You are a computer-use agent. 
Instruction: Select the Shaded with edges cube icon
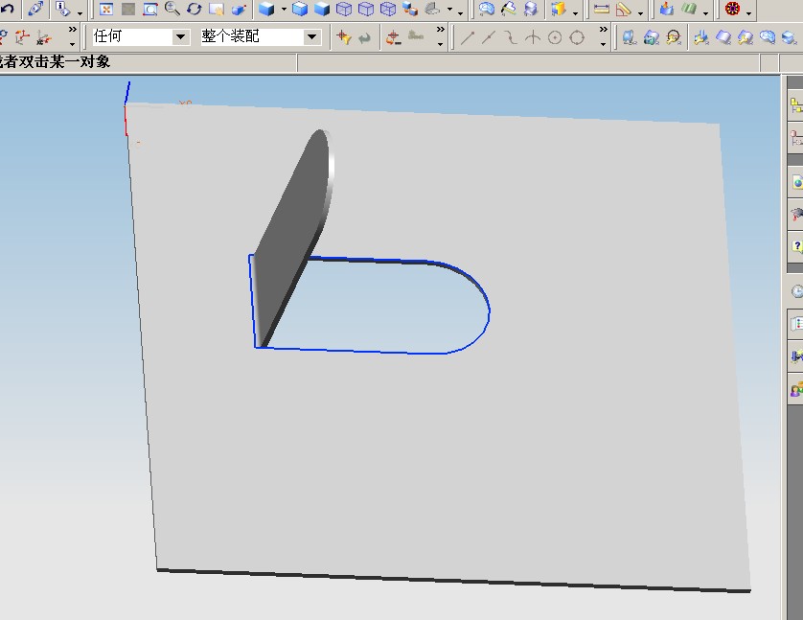pyautogui.click(x=265, y=9)
